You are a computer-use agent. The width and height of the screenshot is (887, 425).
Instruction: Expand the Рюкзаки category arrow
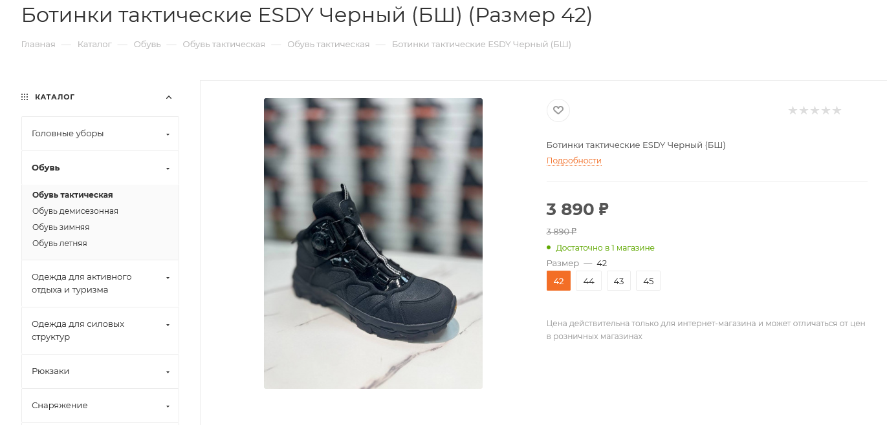point(168,372)
